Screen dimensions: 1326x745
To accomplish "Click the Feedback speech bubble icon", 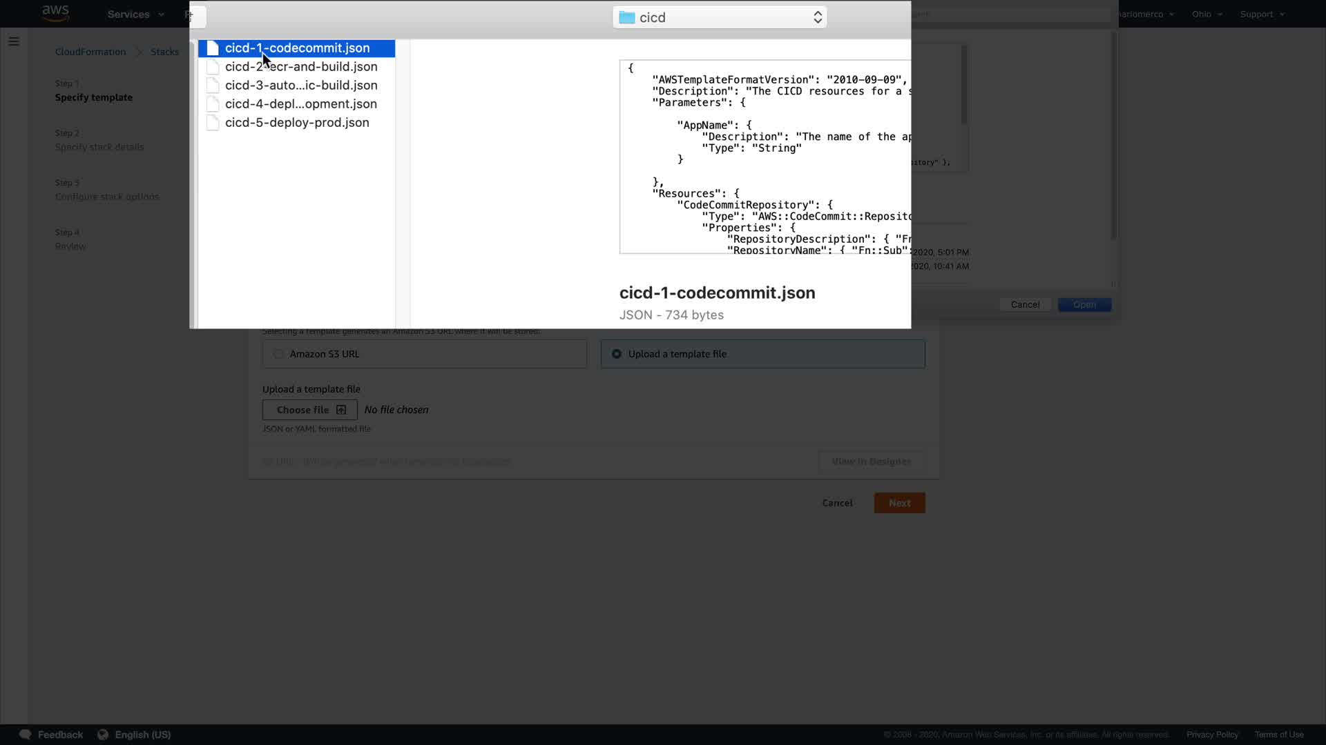I will point(26,735).
